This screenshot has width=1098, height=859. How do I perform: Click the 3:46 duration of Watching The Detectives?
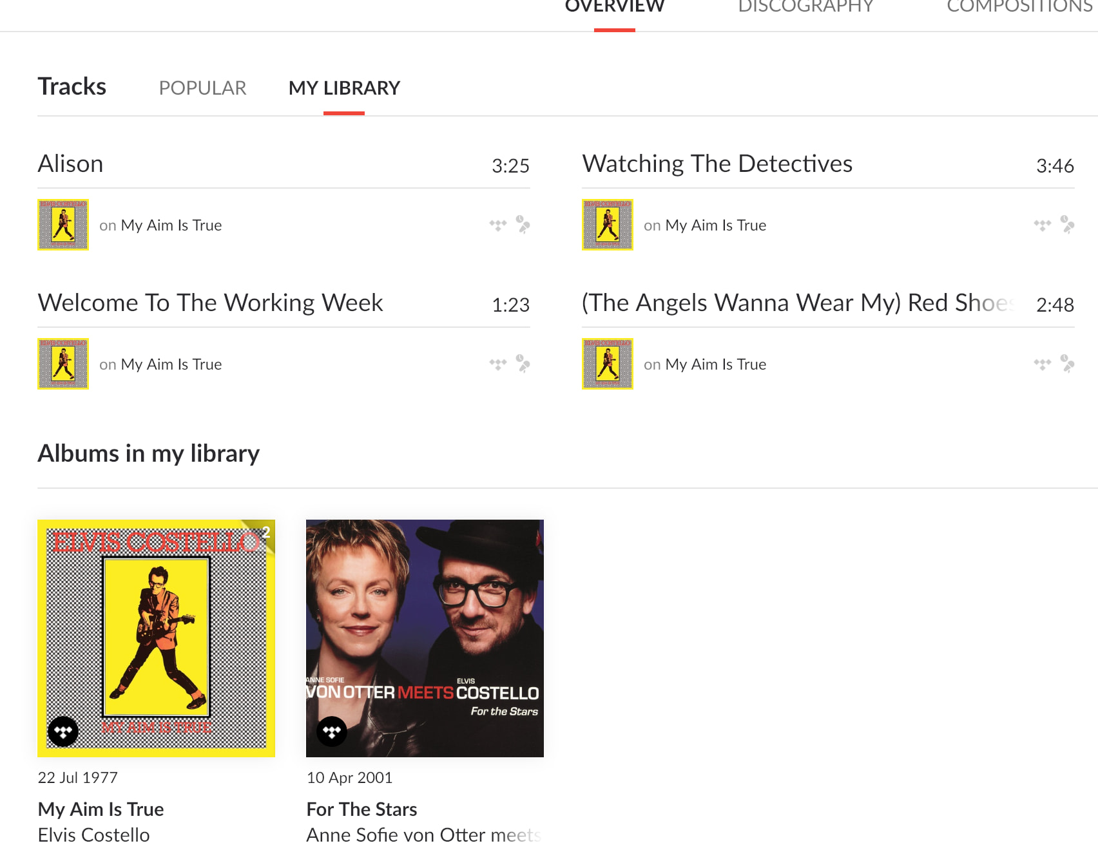tap(1055, 166)
